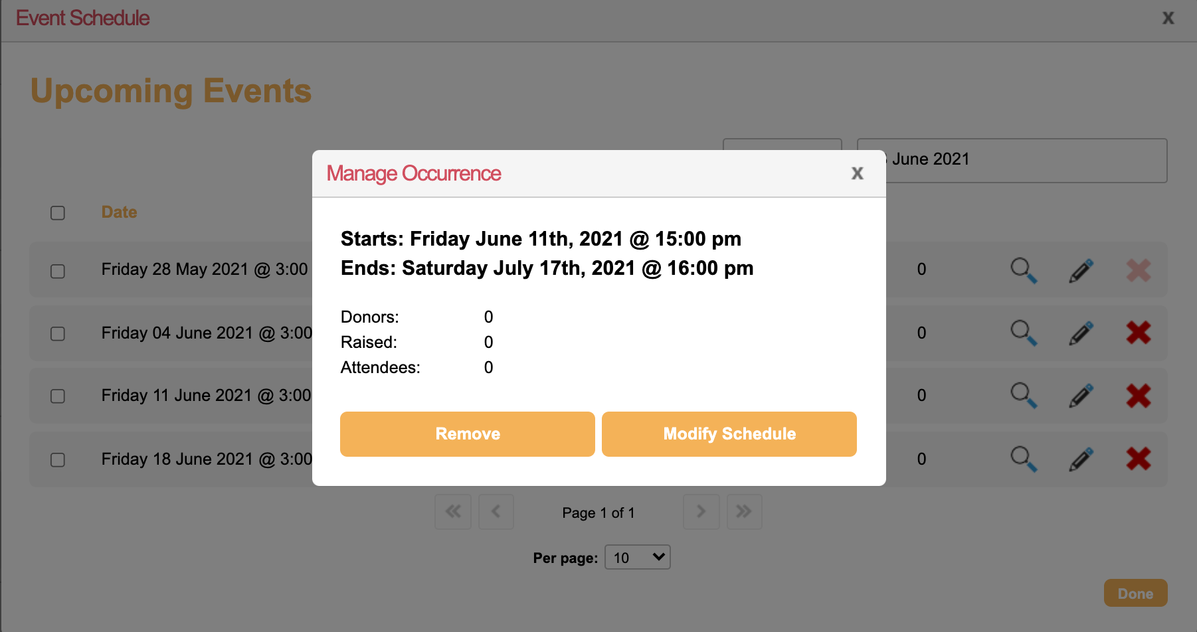
Task: Delete the 11 June event with red X
Action: [1138, 396]
